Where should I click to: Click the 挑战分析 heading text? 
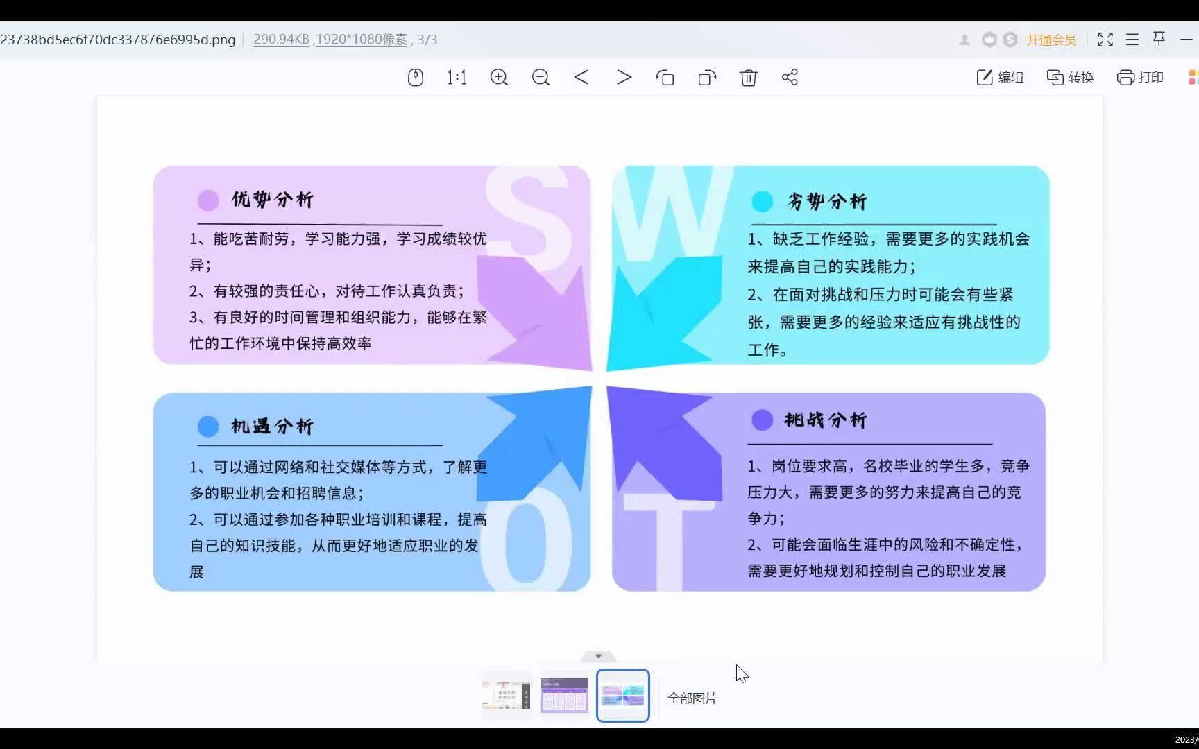coord(826,420)
